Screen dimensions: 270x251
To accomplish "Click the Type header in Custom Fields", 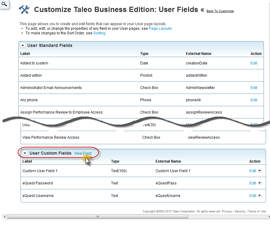I will (x=115, y=161).
